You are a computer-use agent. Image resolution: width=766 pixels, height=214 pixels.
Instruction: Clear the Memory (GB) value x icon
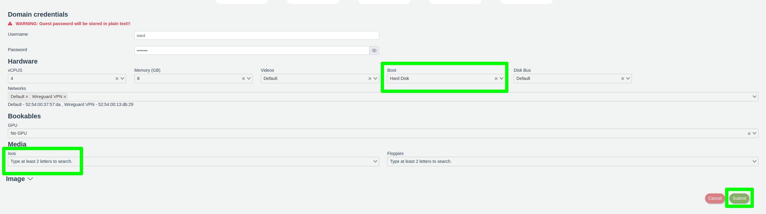(x=243, y=79)
